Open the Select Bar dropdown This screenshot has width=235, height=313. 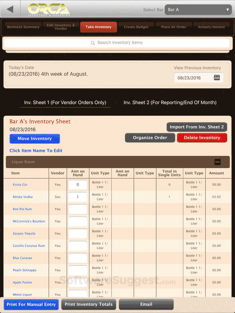coord(198,10)
